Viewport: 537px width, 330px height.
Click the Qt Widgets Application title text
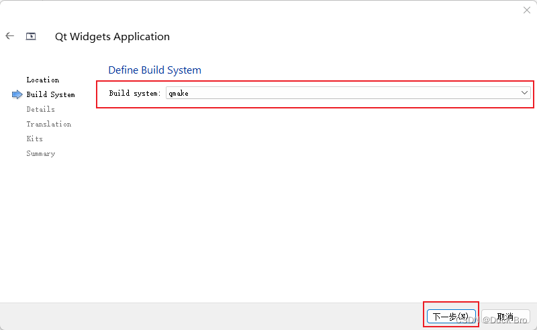[112, 37]
